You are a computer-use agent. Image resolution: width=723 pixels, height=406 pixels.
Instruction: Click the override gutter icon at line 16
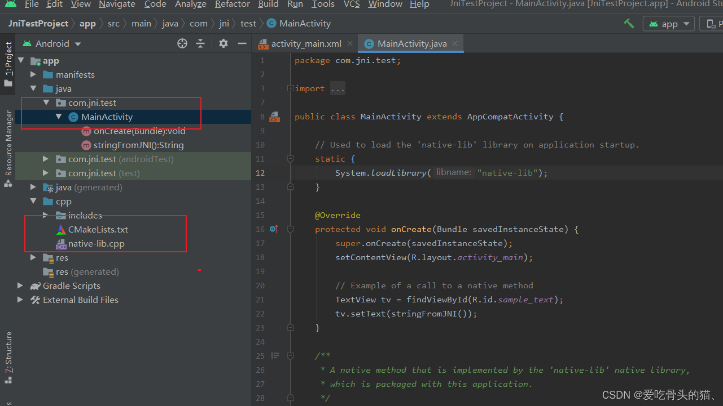click(x=274, y=229)
